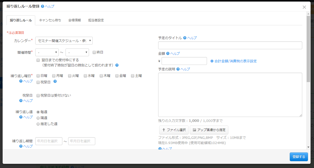Image resolution: width=314 pixels, height=168 pixels.
Task: Click the 登録する button
Action: pyautogui.click(x=299, y=157)
